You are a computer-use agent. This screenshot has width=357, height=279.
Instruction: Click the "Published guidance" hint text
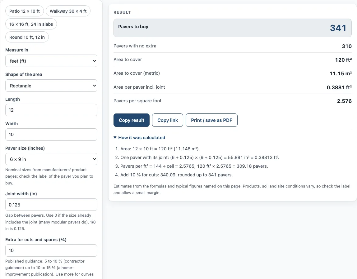click(49, 268)
